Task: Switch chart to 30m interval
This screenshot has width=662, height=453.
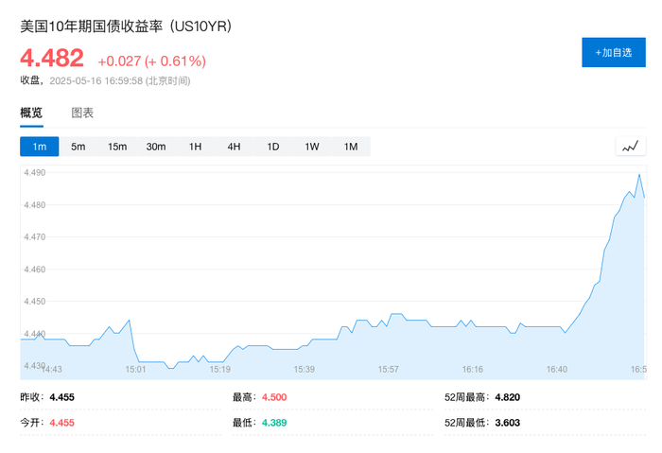Action: (156, 147)
